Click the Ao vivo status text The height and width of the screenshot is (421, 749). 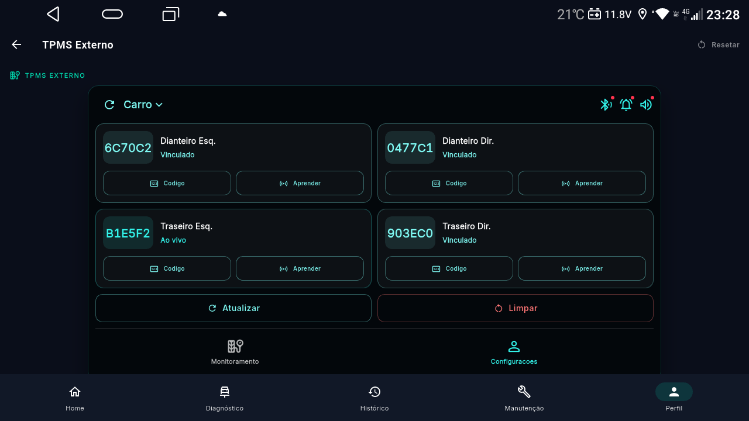tap(173, 240)
